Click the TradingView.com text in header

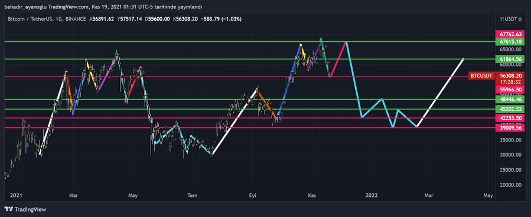(x=69, y=6)
